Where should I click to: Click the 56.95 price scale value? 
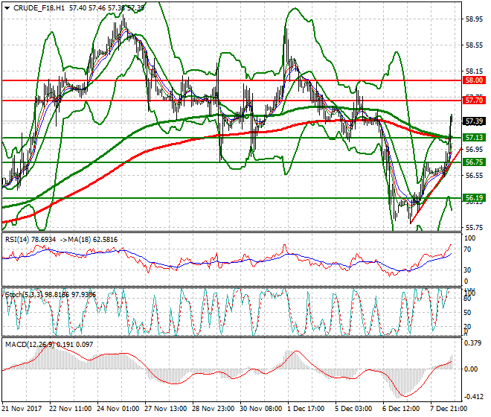tap(474, 150)
